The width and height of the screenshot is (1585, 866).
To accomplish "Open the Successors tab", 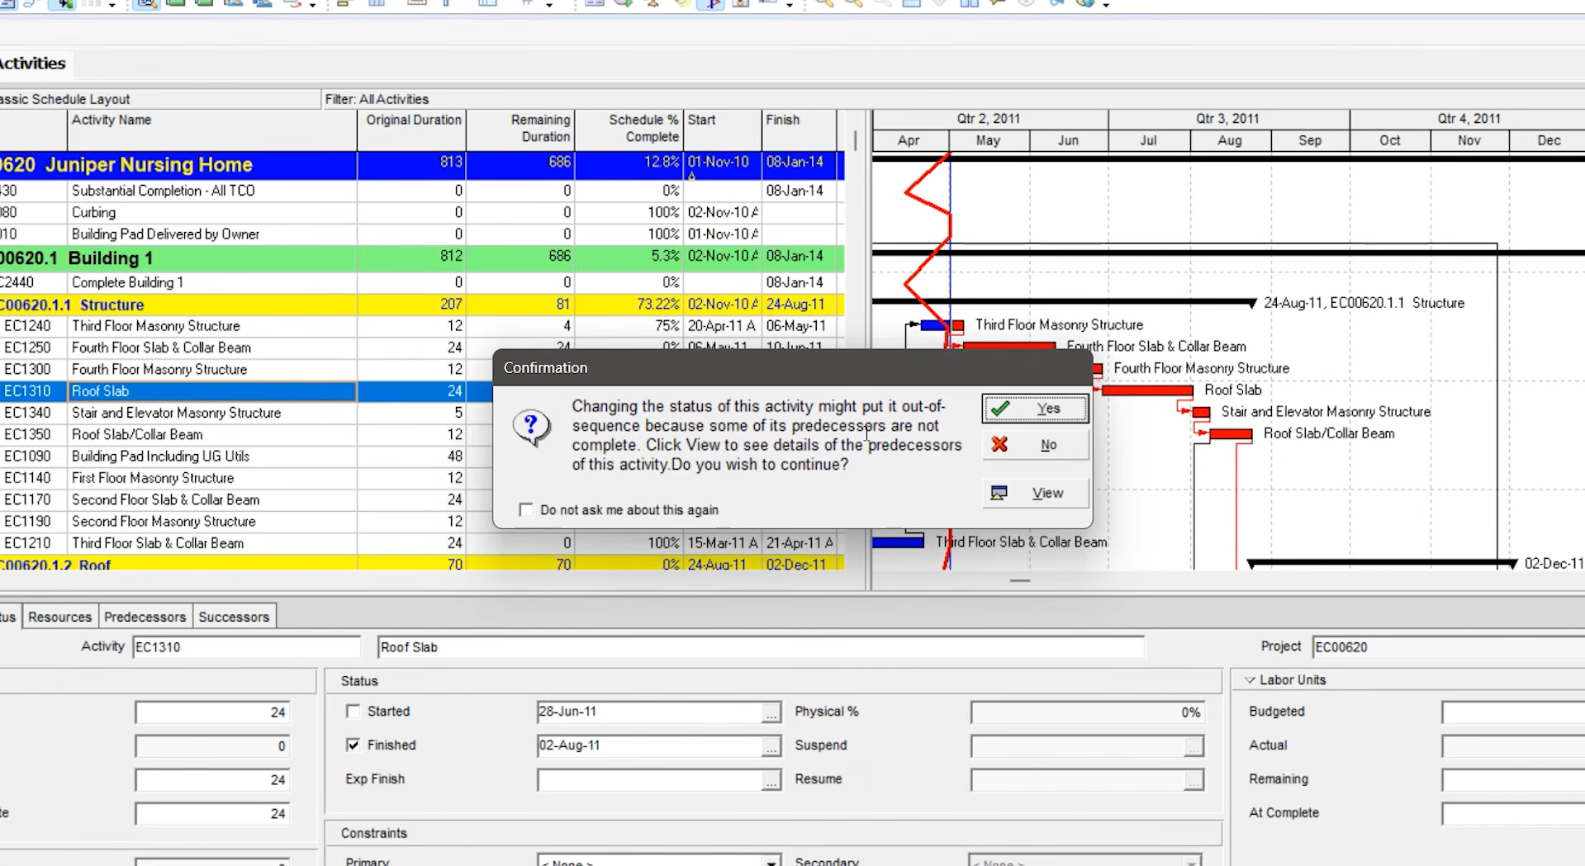I will pos(234,617).
